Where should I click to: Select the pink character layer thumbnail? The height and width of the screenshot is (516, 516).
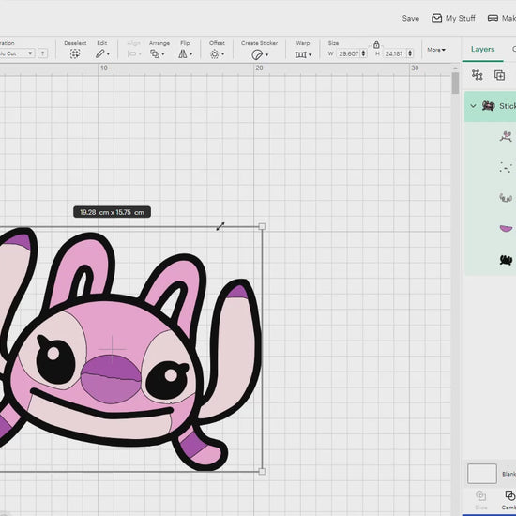[x=506, y=136]
